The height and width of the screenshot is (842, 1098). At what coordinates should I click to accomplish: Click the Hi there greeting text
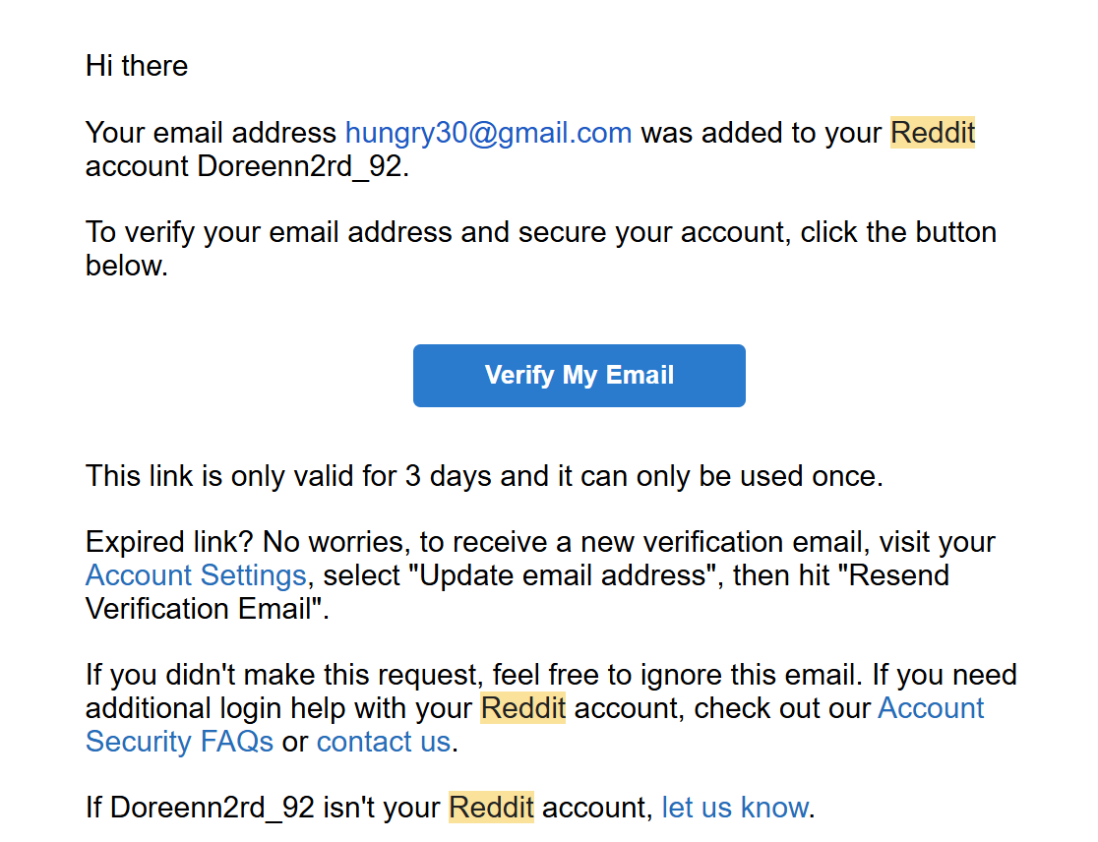(137, 67)
